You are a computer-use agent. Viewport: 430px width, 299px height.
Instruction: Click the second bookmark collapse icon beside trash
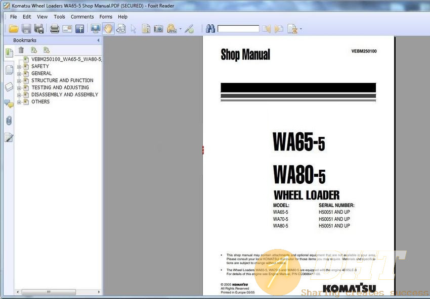click(x=47, y=50)
